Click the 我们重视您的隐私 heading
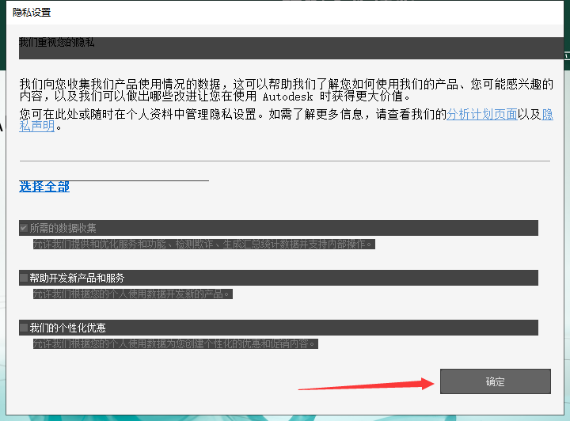 tap(57, 43)
